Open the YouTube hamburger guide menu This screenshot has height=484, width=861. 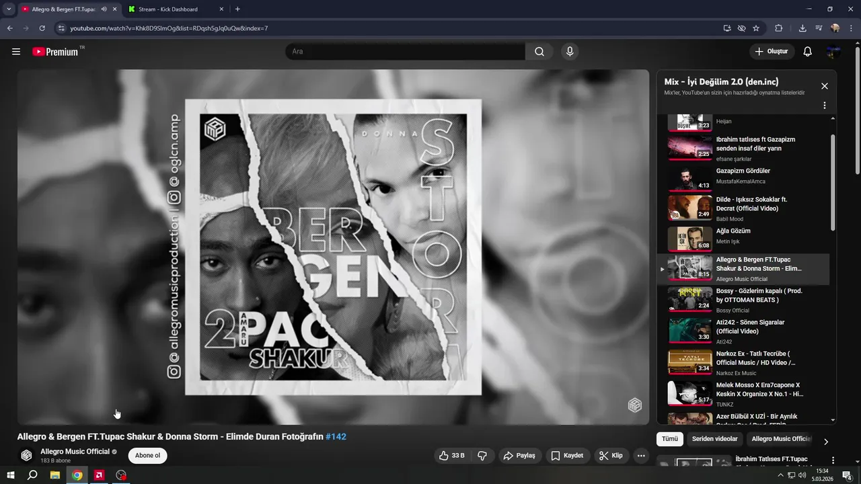(16, 52)
